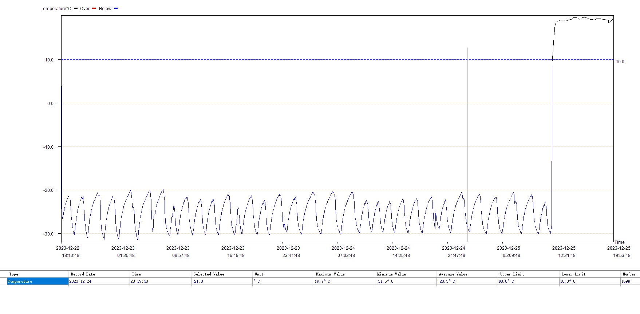Click the Maximum Value column header
Viewport: 640px width, 314px height.
344,274
